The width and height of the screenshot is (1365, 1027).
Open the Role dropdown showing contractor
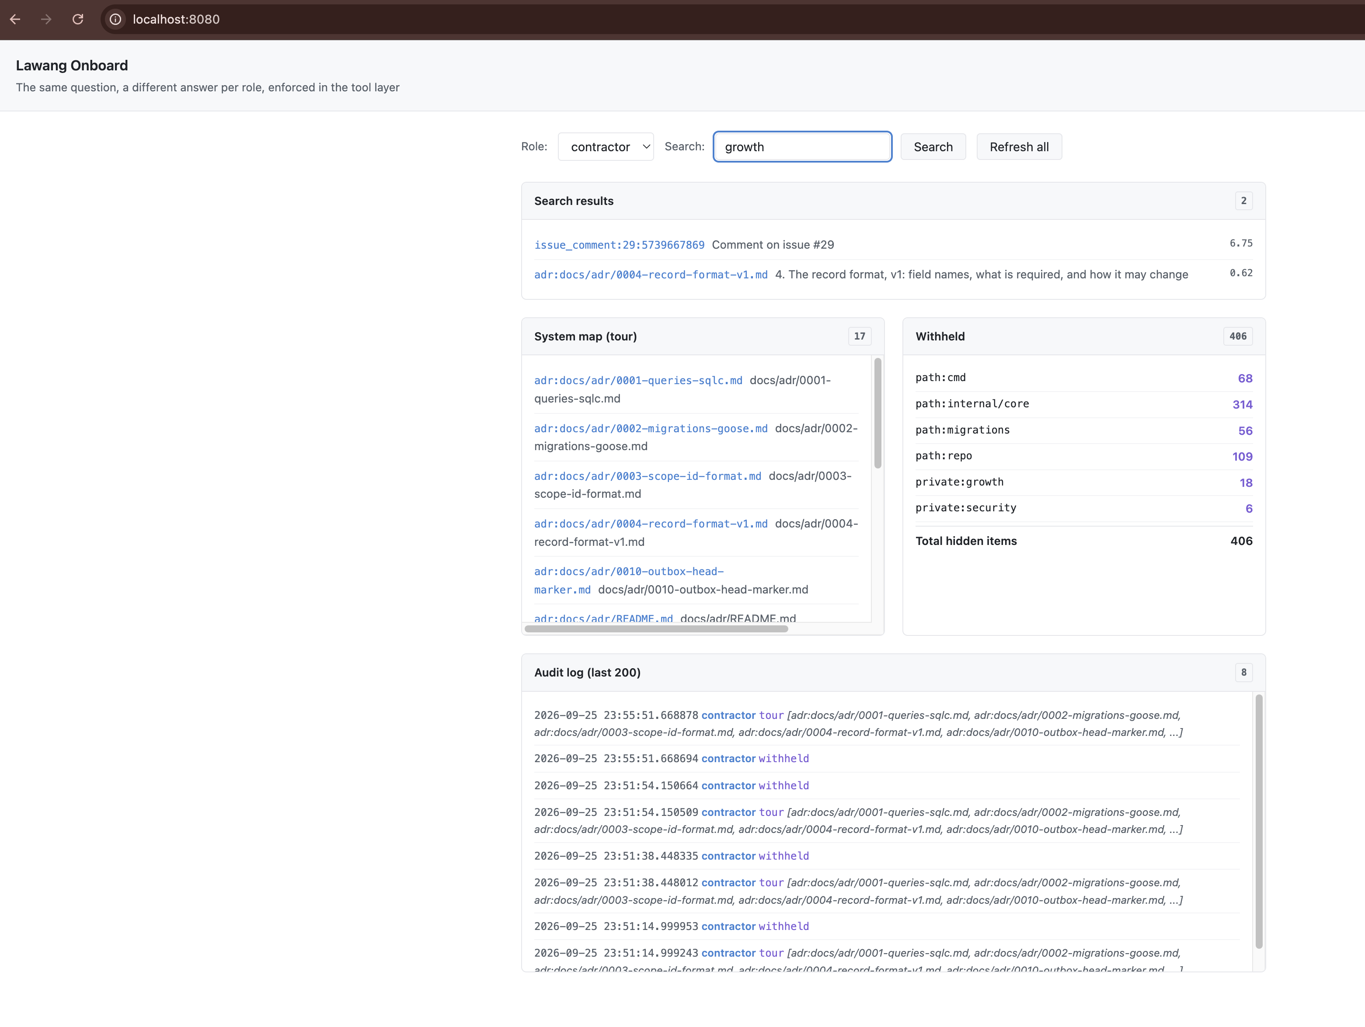(606, 147)
